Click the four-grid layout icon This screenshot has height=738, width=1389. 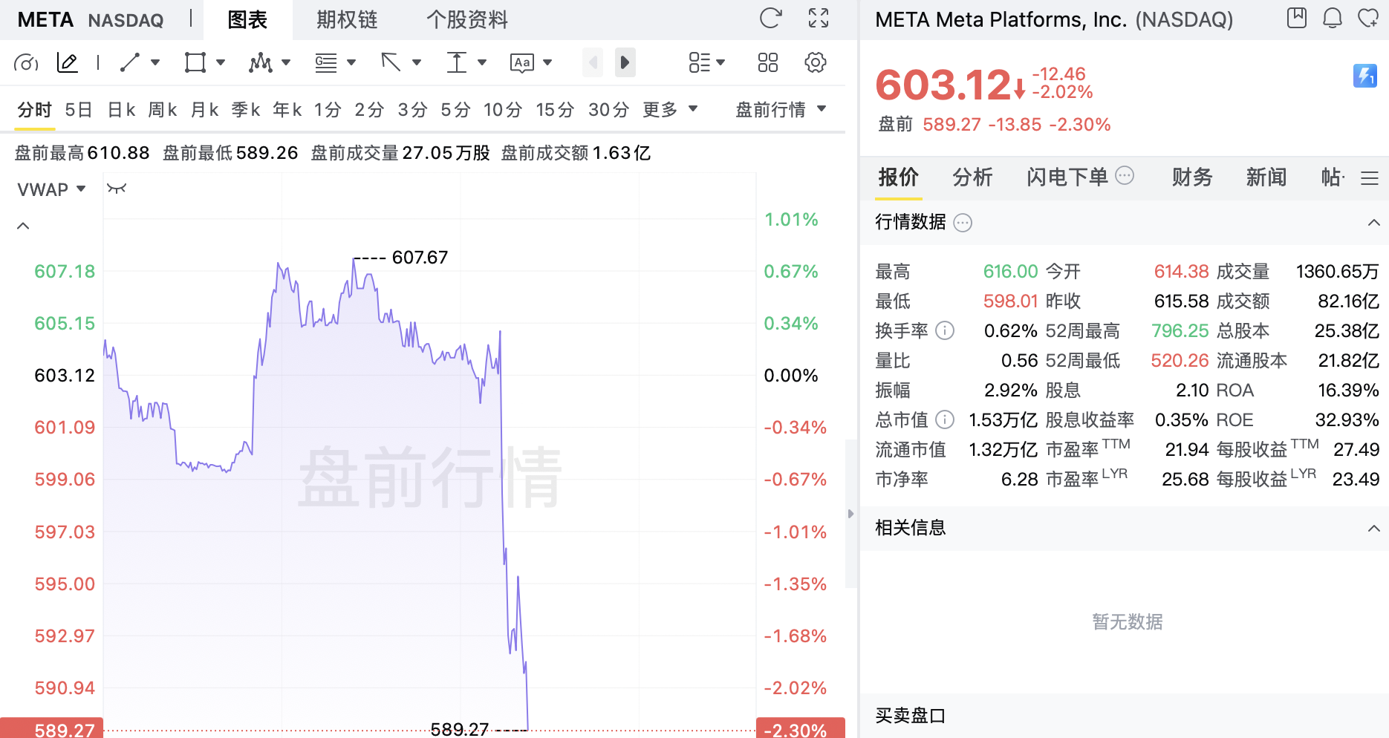[768, 63]
